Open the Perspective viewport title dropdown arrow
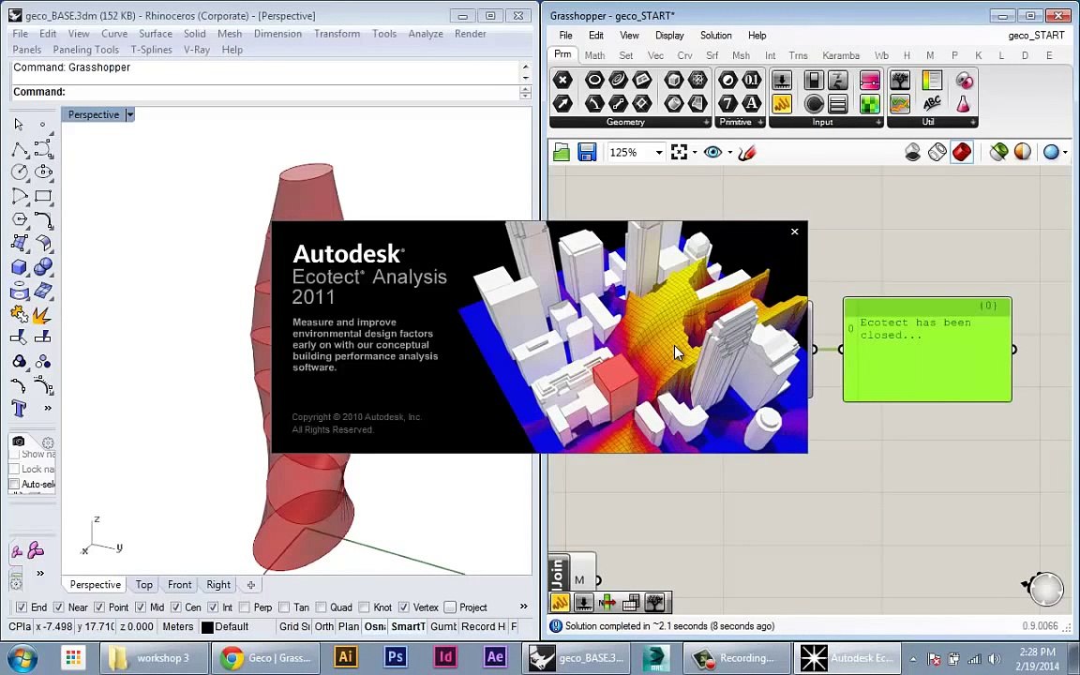This screenshot has height=675, width=1080. click(x=130, y=115)
